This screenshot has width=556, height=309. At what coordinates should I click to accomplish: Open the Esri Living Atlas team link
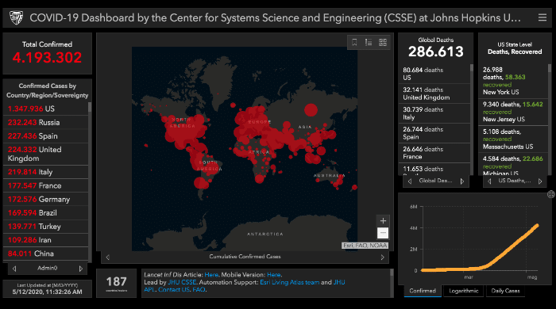pos(290,282)
